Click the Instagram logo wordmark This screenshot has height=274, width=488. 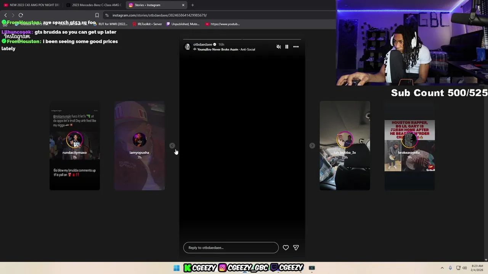(17, 37)
